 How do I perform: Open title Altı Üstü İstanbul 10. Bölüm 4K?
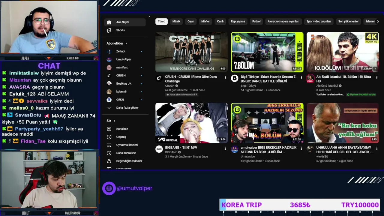tap(343, 79)
